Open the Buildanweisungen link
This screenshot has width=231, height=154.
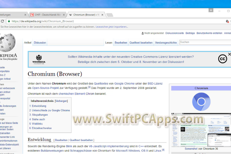point(52,151)
